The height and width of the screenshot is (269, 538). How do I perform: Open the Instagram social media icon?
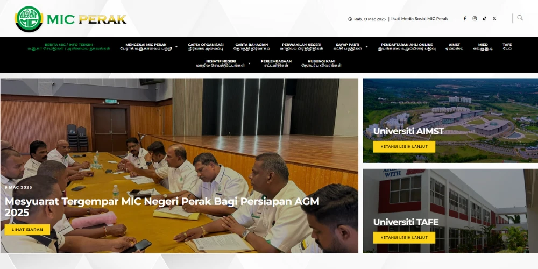point(475,18)
